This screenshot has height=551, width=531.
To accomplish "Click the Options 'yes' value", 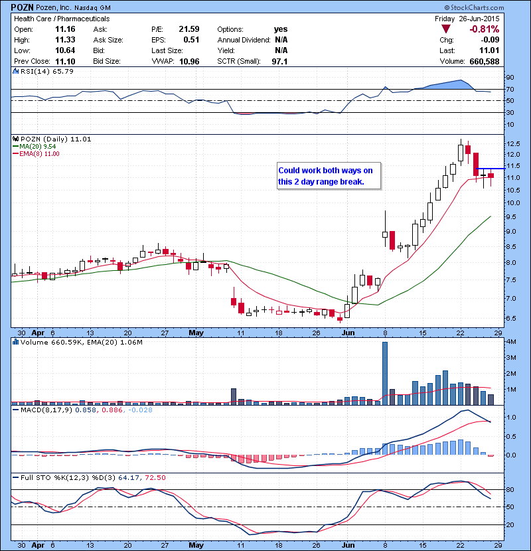I will pyautogui.click(x=280, y=29).
